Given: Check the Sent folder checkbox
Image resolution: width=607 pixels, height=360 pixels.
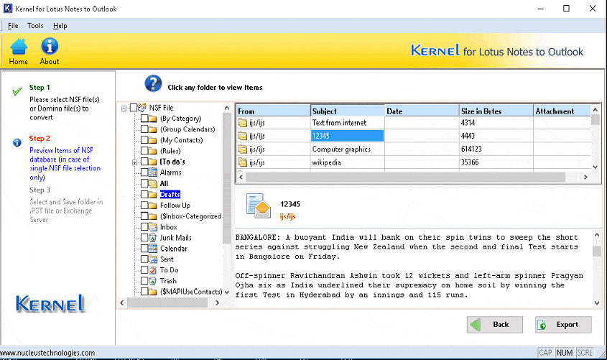Looking at the screenshot, I should pyautogui.click(x=144, y=259).
